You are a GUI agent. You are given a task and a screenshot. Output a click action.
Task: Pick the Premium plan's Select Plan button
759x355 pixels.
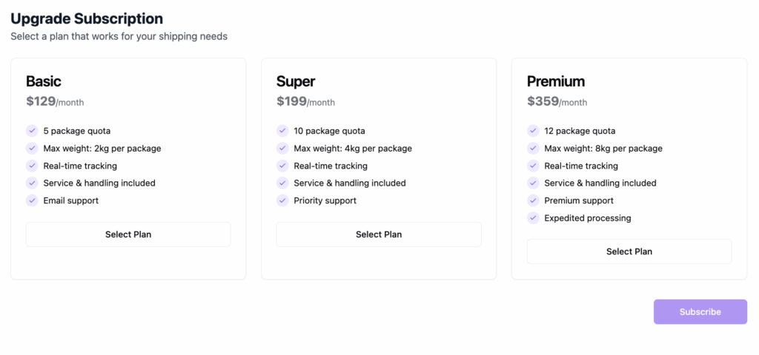tap(629, 251)
